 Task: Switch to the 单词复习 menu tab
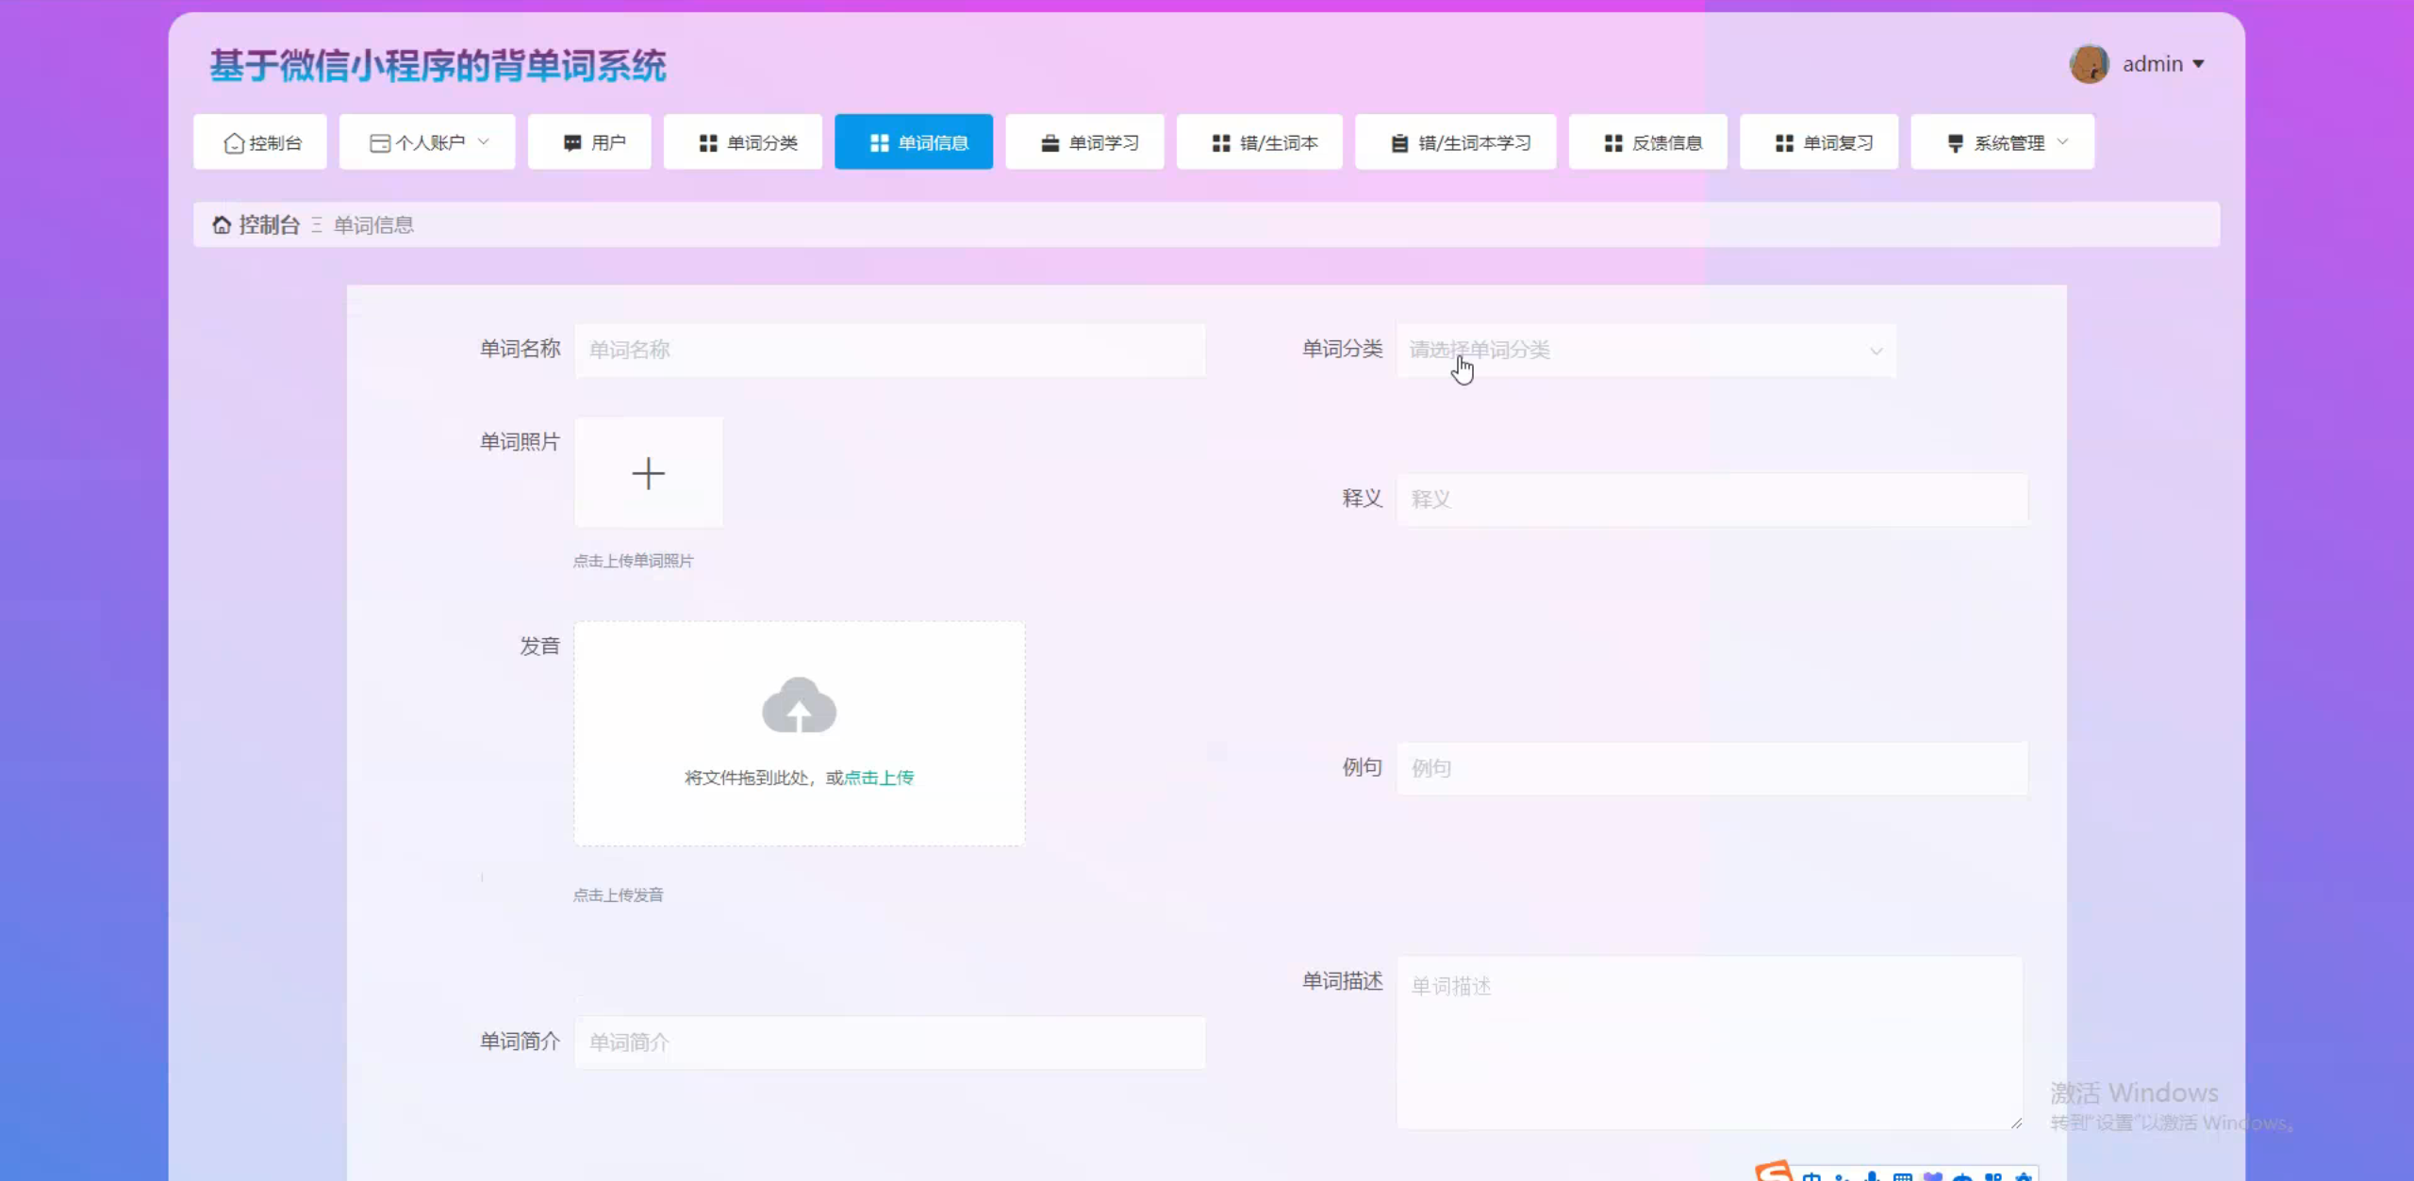pos(1819,142)
